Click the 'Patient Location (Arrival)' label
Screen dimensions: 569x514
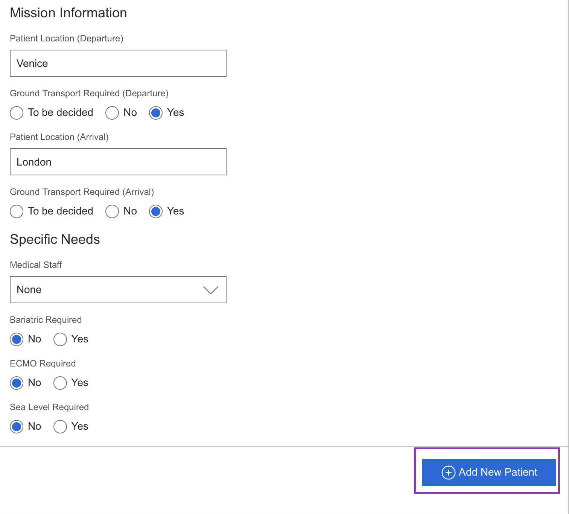tap(59, 137)
